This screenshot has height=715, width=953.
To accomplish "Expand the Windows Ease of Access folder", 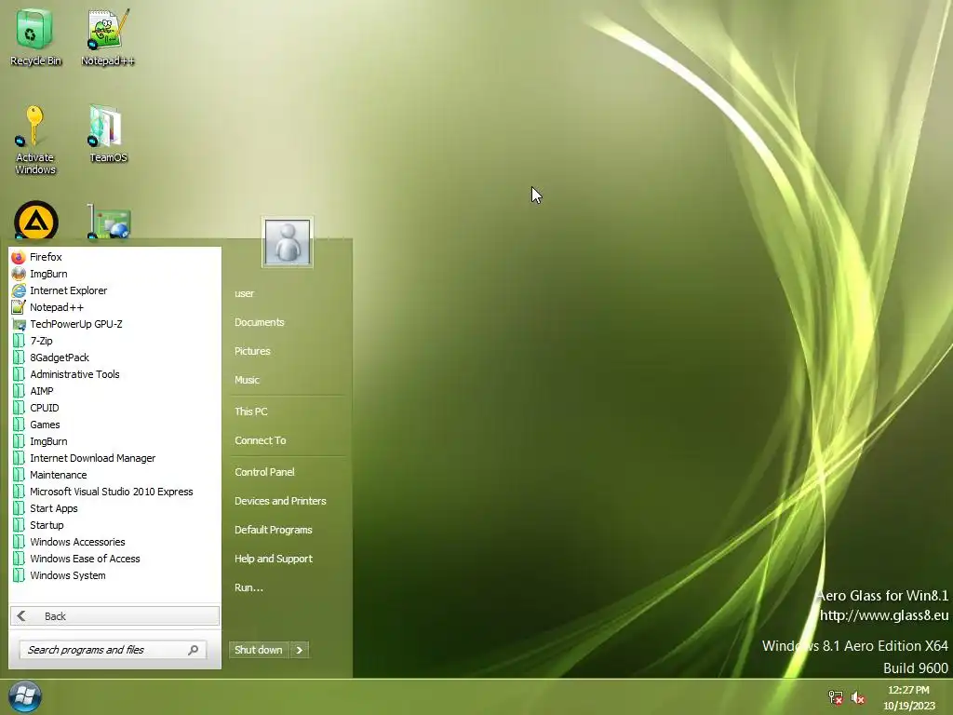I will 115,559.
